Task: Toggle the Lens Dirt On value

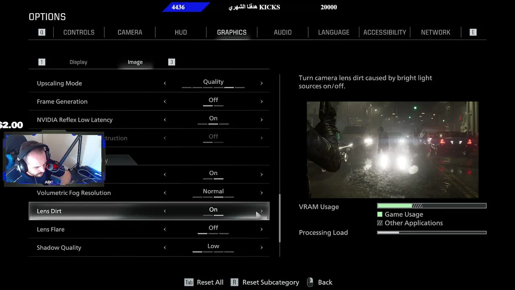Action: pyautogui.click(x=213, y=209)
